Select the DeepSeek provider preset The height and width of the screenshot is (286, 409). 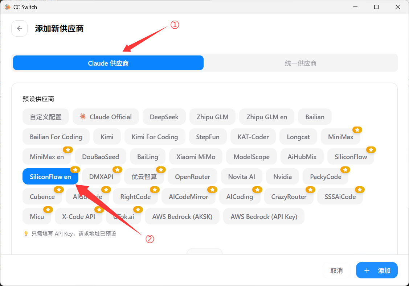pos(164,117)
